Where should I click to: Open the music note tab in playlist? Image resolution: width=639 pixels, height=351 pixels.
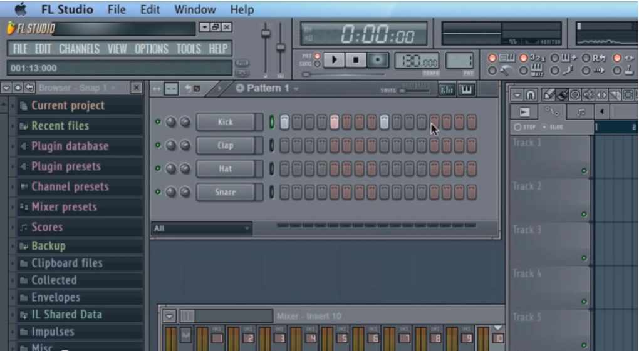click(x=580, y=112)
